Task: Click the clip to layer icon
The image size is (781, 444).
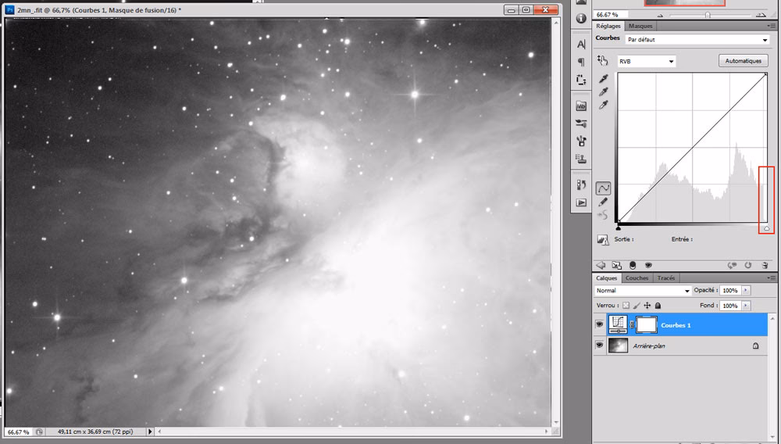Action: tap(632, 265)
